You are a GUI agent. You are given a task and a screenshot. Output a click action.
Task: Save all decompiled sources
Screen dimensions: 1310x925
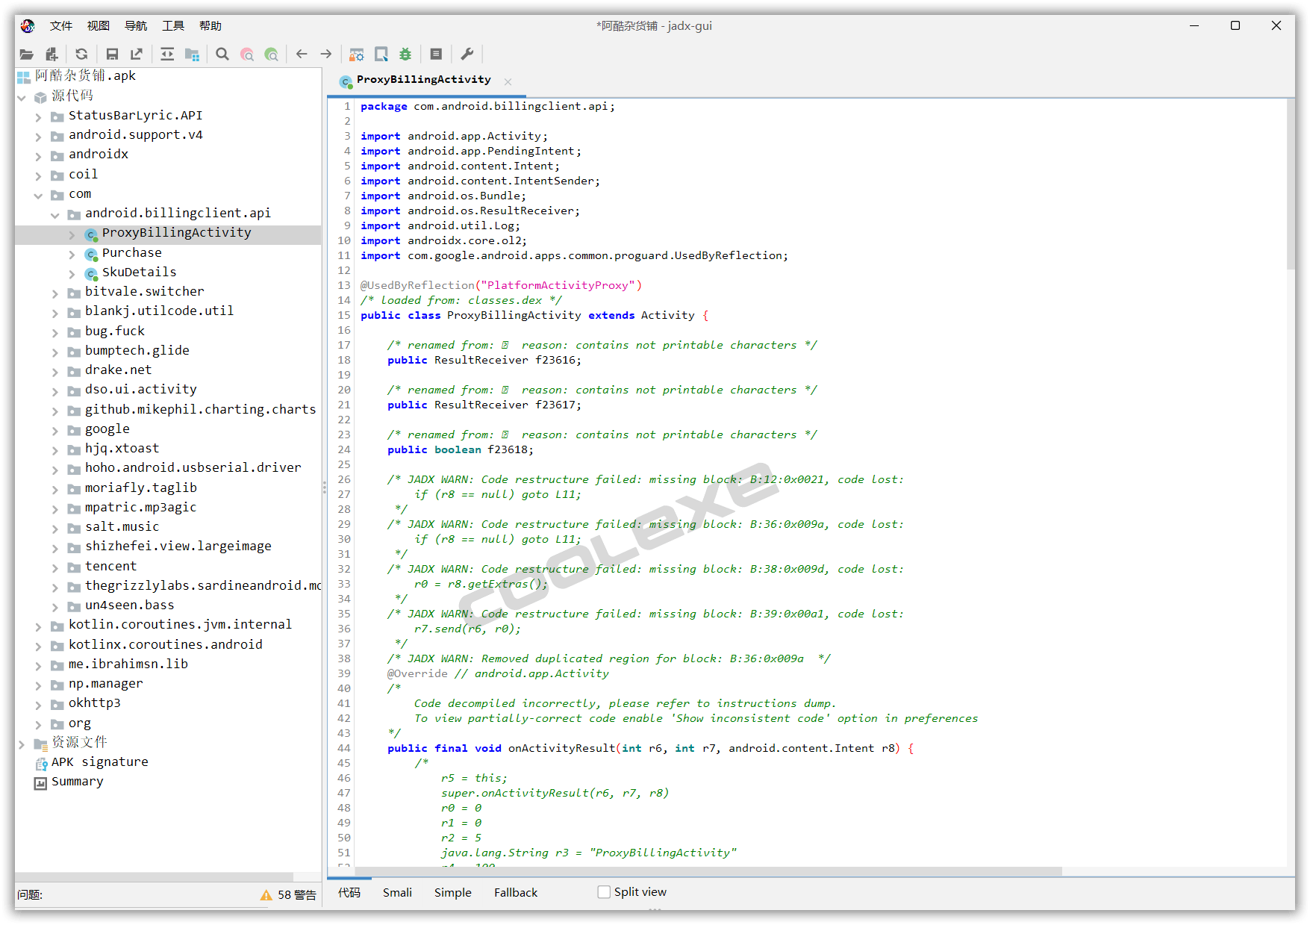click(112, 54)
